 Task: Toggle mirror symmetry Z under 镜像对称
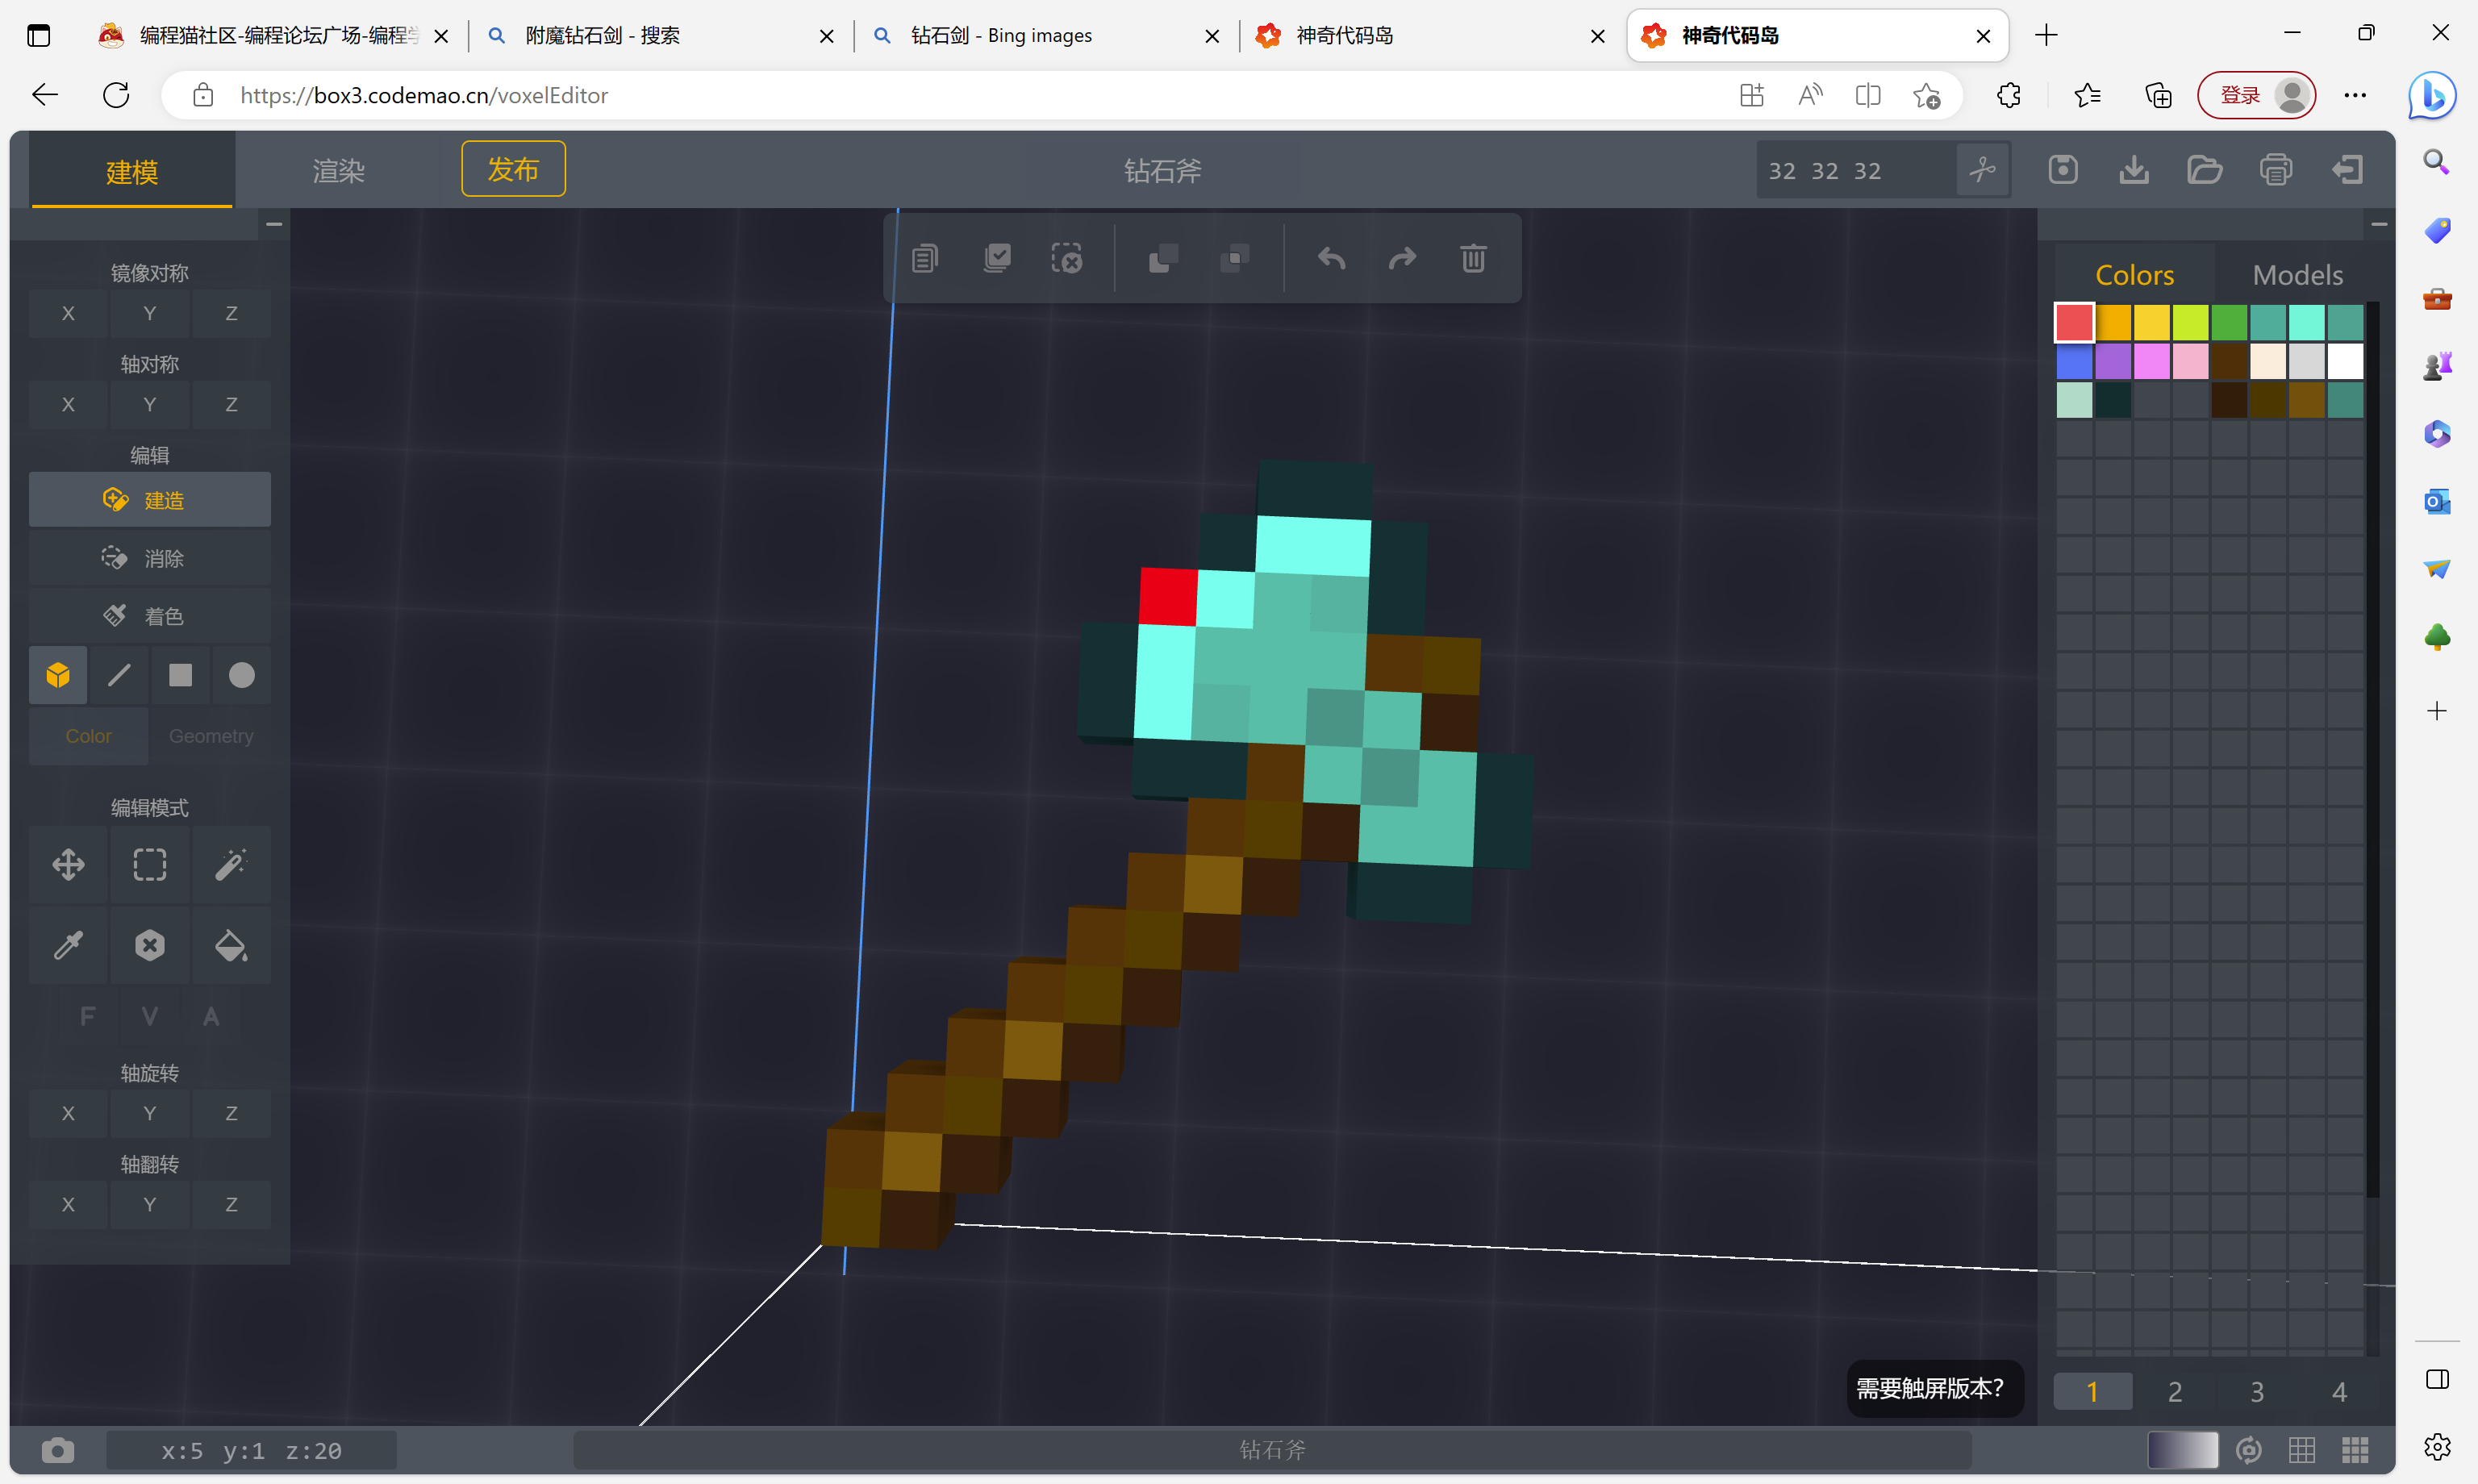pyautogui.click(x=231, y=313)
